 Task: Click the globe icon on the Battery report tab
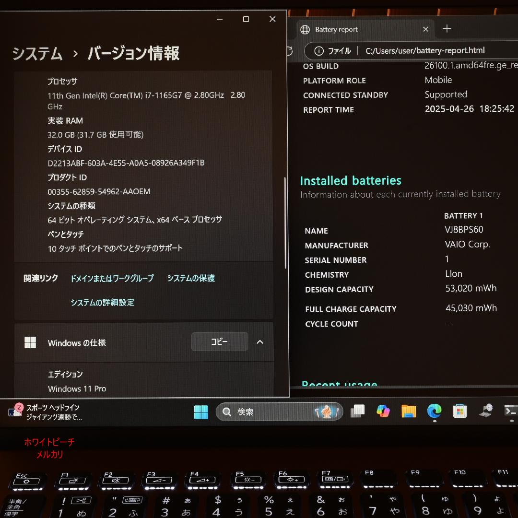click(305, 29)
